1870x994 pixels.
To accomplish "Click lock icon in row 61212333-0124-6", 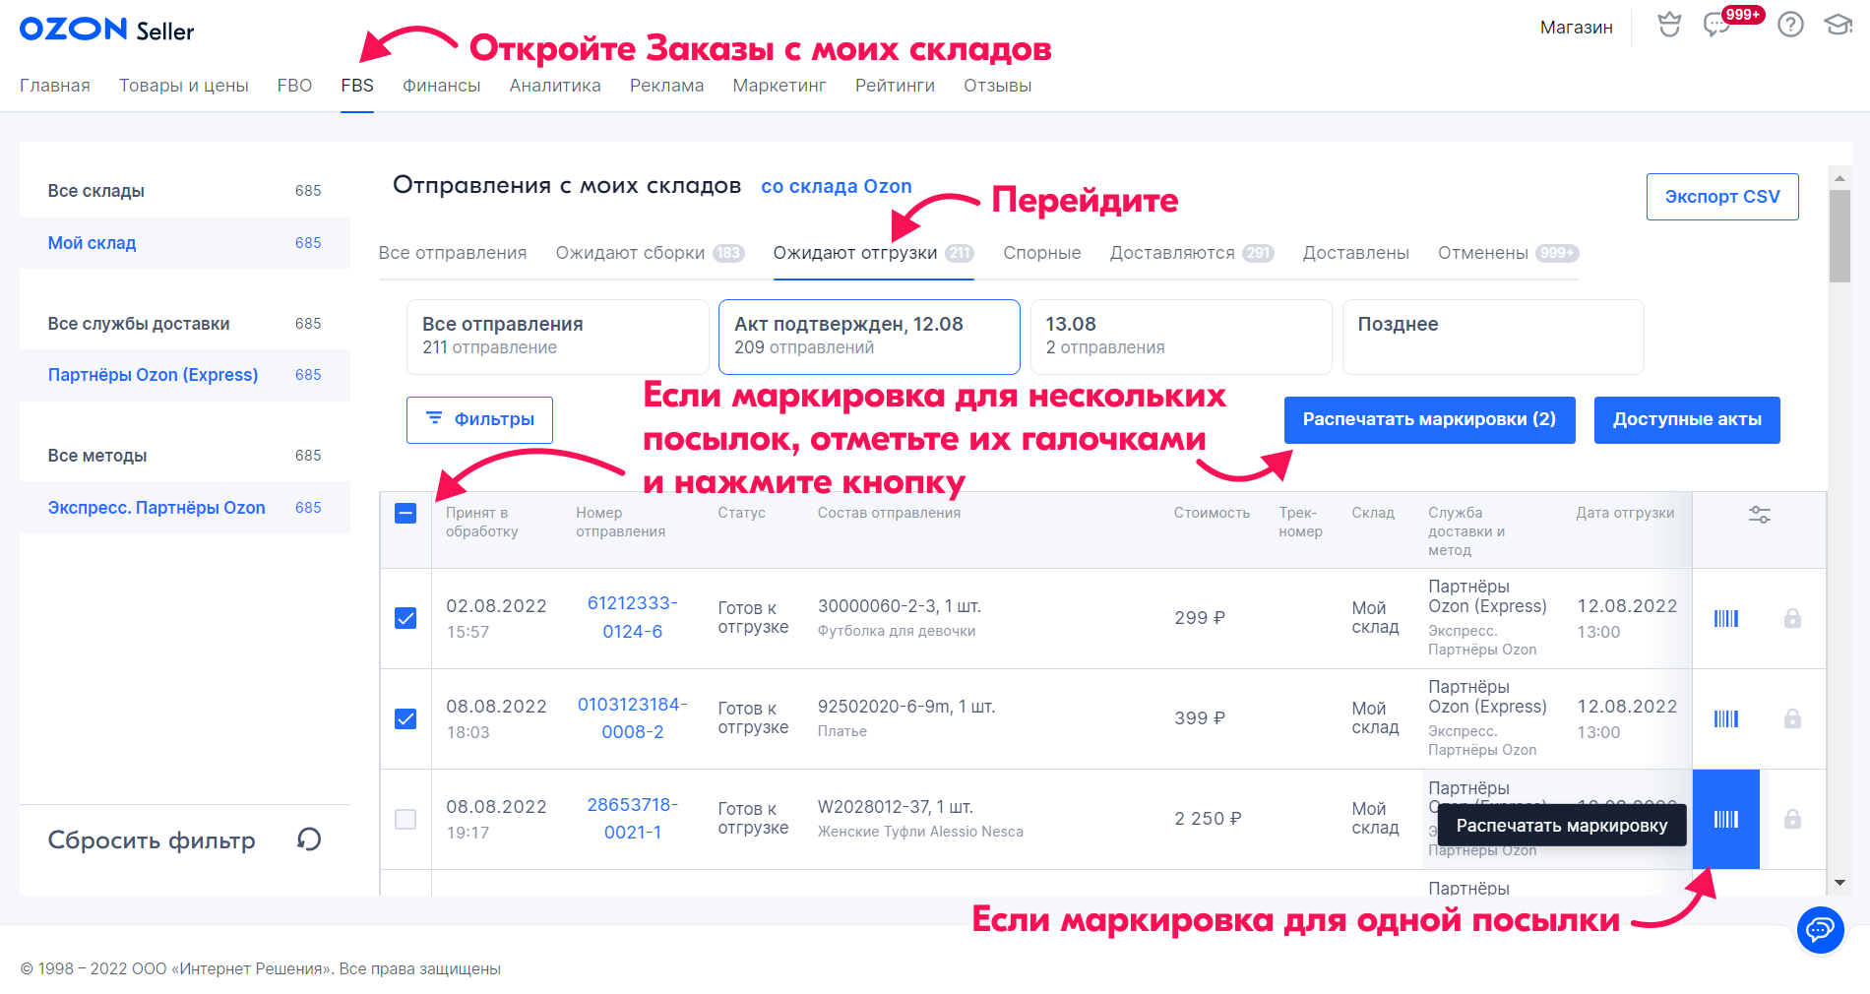I will click(x=1792, y=618).
